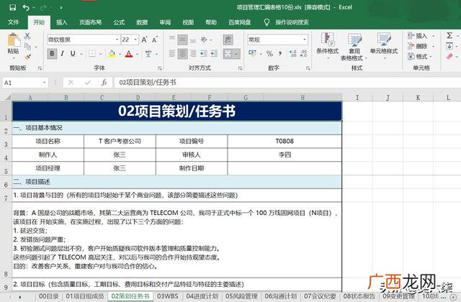The height and width of the screenshot is (302, 461).
Task: Open the 03WBS sheet tab
Action: point(168,296)
